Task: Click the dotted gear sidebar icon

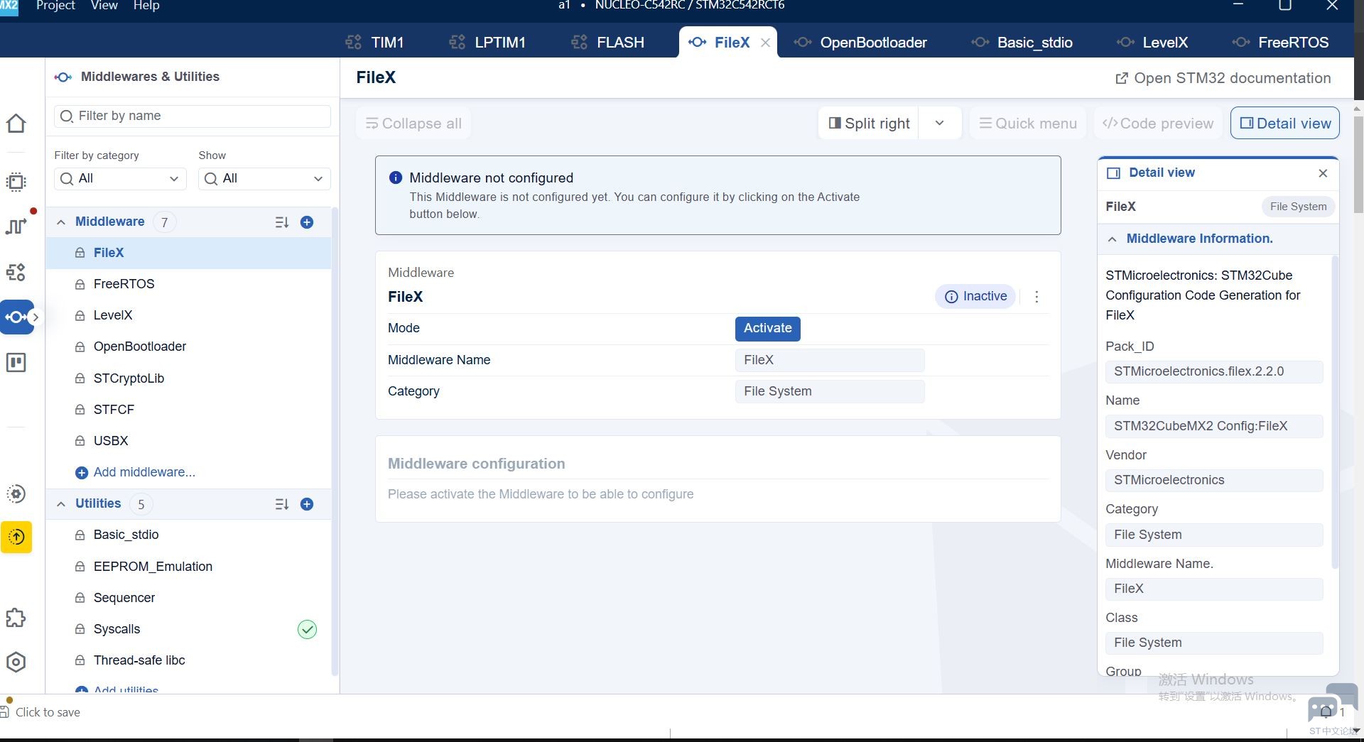Action: [16, 493]
